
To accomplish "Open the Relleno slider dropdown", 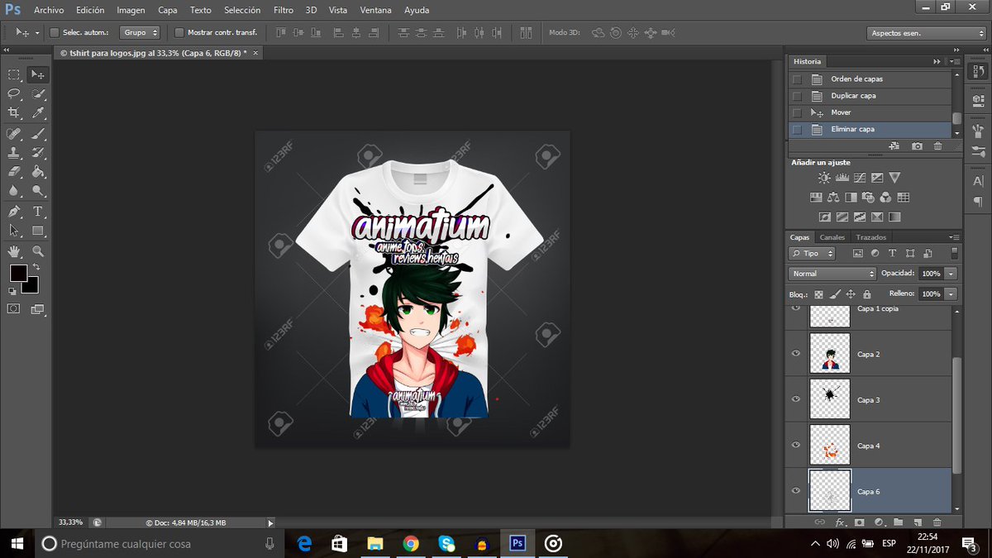I will 951,293.
